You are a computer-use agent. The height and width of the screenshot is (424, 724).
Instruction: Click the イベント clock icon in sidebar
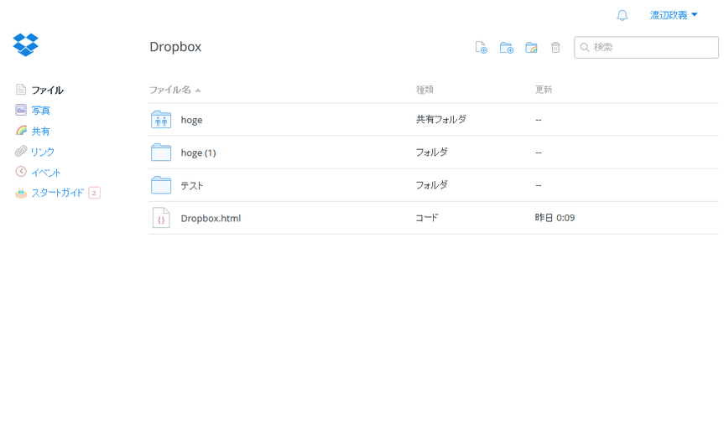[21, 172]
